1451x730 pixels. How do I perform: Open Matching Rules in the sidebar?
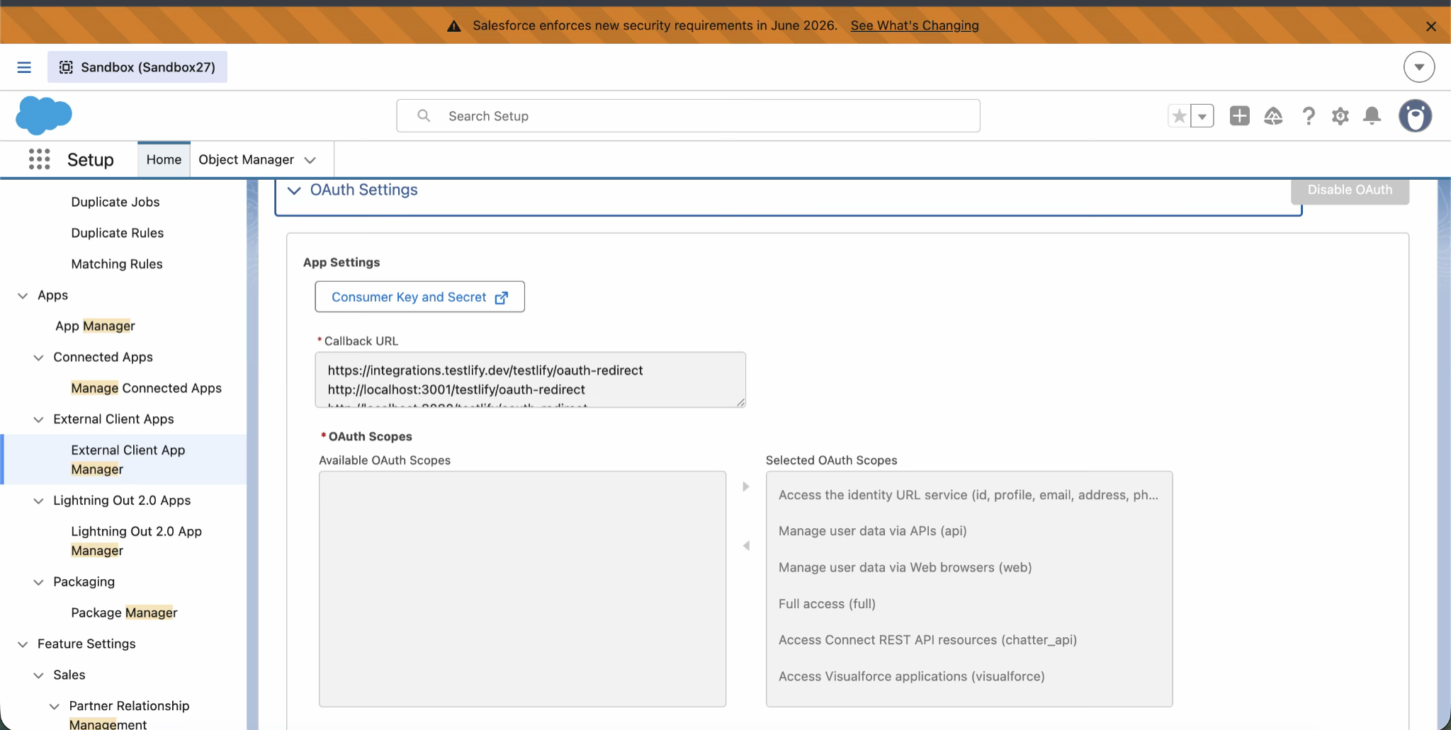(117, 264)
